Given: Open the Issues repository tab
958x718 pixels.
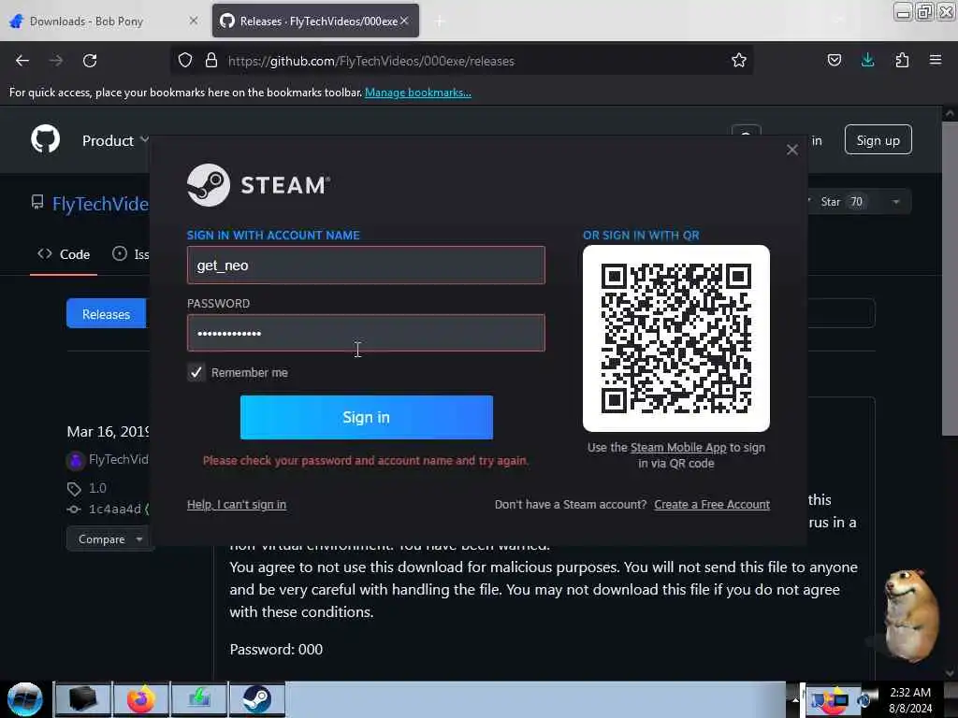Looking at the screenshot, I should click(130, 254).
